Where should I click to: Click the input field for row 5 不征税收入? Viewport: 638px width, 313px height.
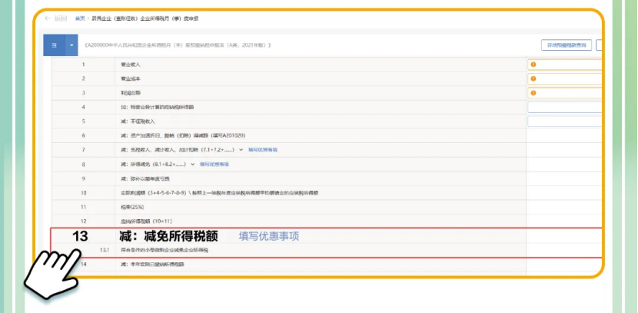tap(565, 122)
